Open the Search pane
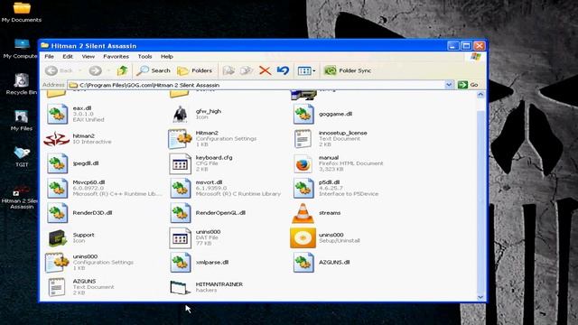This screenshot has width=578, height=325. pyautogui.click(x=154, y=70)
